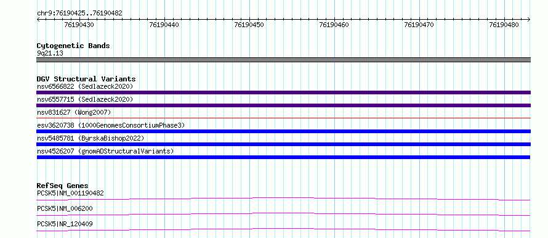Open transcript PCSK5|NR_120409 label
The image size is (548, 238).
point(65,224)
